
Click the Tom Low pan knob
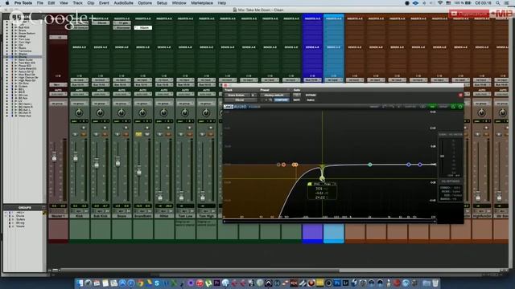tap(185, 113)
